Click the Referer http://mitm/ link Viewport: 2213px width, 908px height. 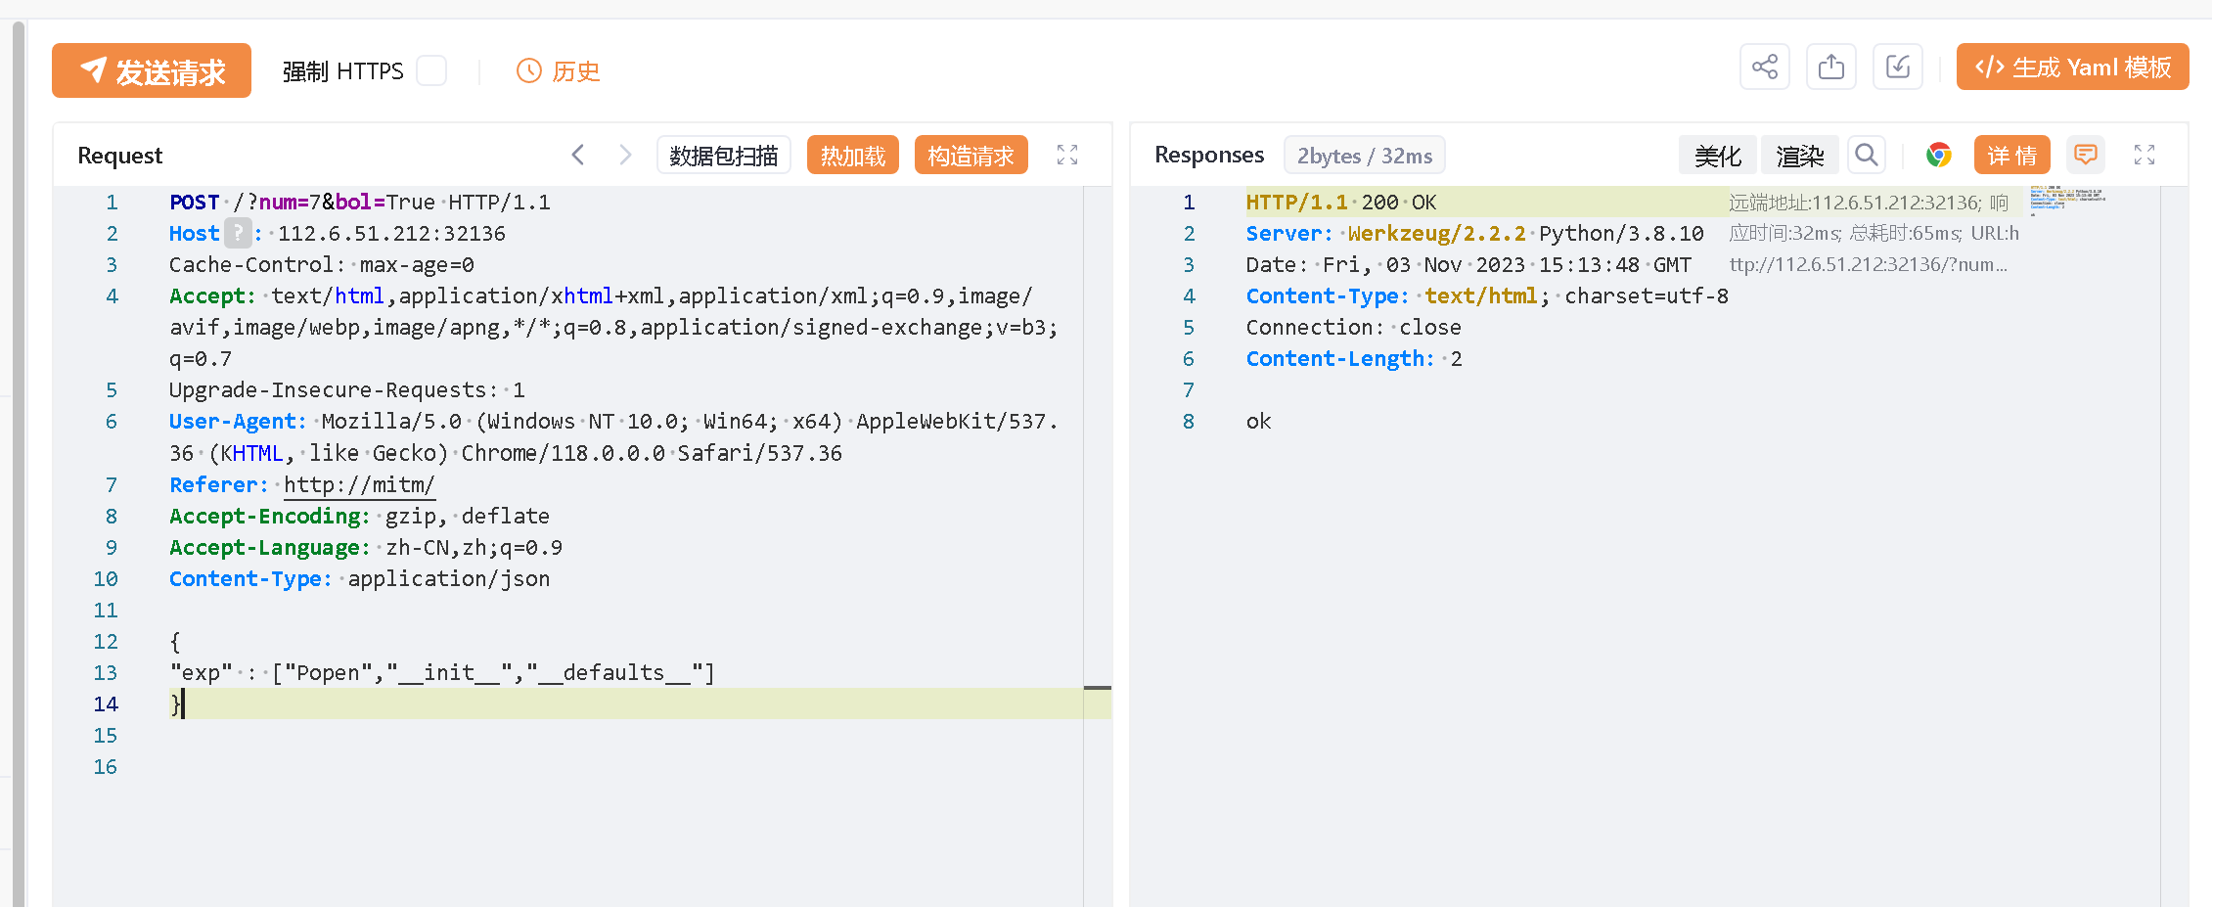tap(358, 484)
